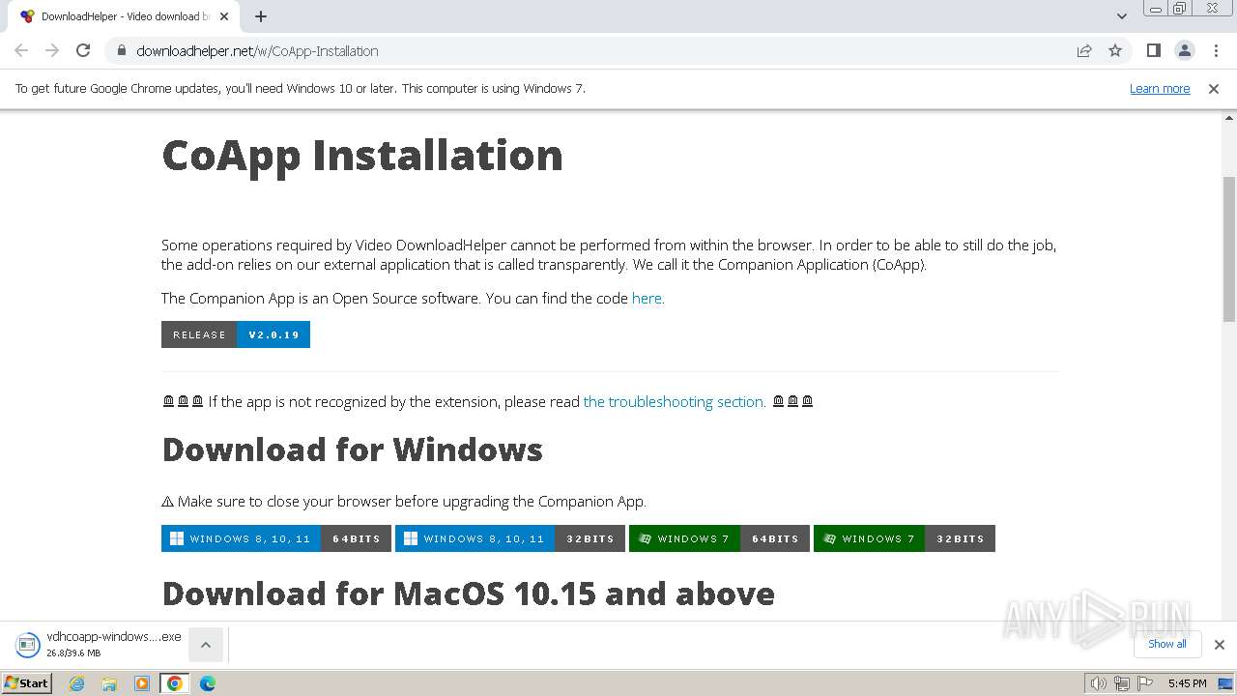Image resolution: width=1237 pixels, height=696 pixels.
Task: Click the Download for Windows heading
Action: point(353,449)
